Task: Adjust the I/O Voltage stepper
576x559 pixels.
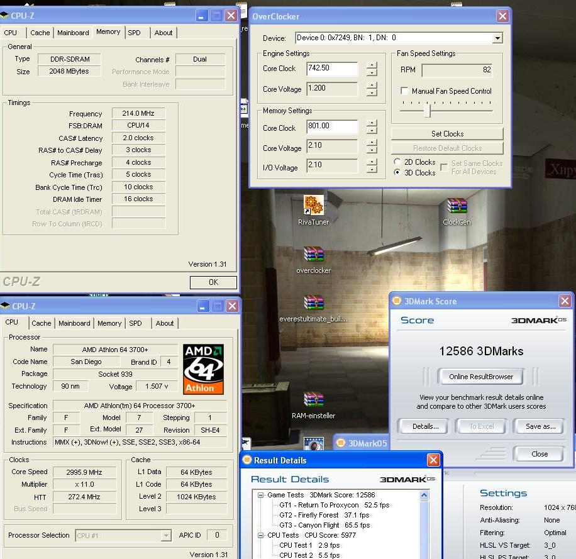Action: pos(372,165)
